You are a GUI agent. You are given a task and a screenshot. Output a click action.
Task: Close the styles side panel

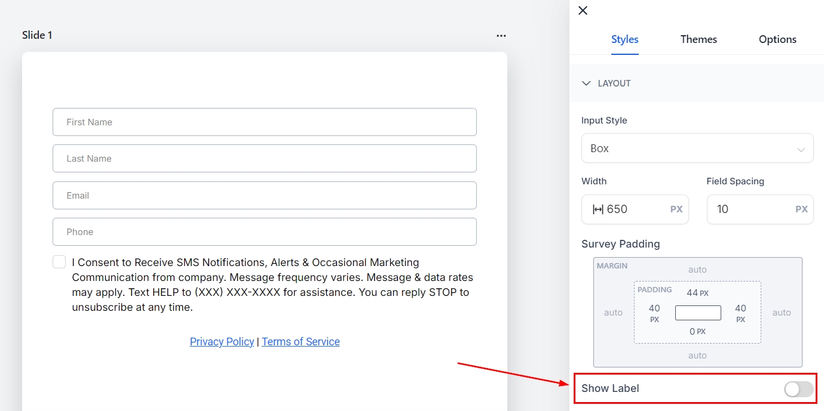coord(583,10)
